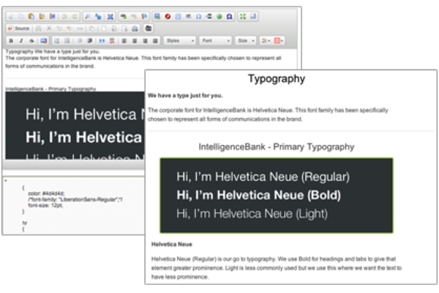Insert a horizontal line

tap(189, 17)
